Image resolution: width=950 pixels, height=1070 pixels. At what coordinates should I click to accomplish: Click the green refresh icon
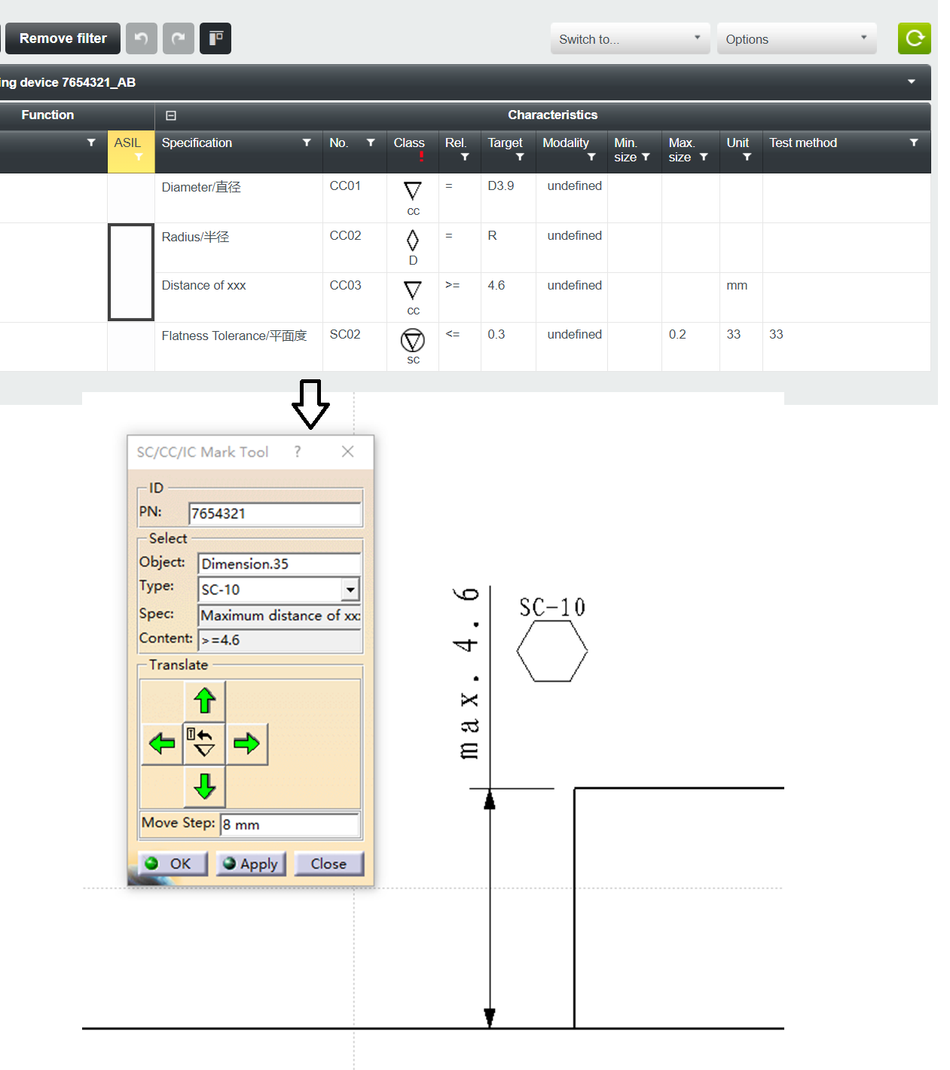tap(914, 38)
